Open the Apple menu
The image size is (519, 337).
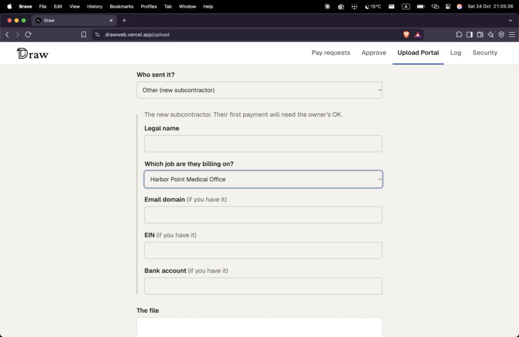point(10,6)
